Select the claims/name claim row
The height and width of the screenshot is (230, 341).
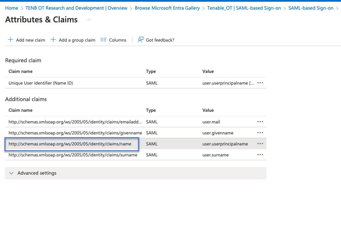point(70,144)
